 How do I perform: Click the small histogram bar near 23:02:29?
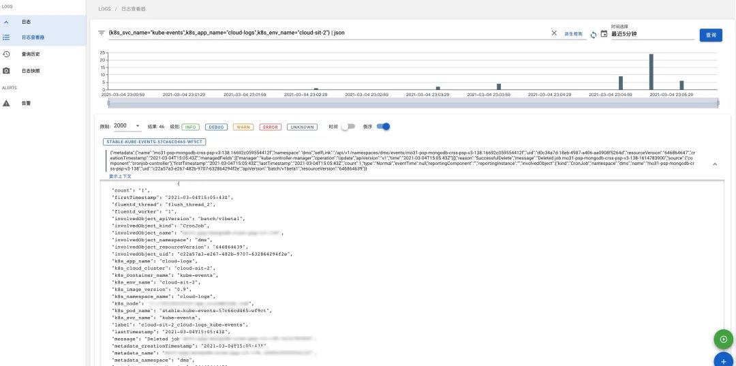coord(316,89)
